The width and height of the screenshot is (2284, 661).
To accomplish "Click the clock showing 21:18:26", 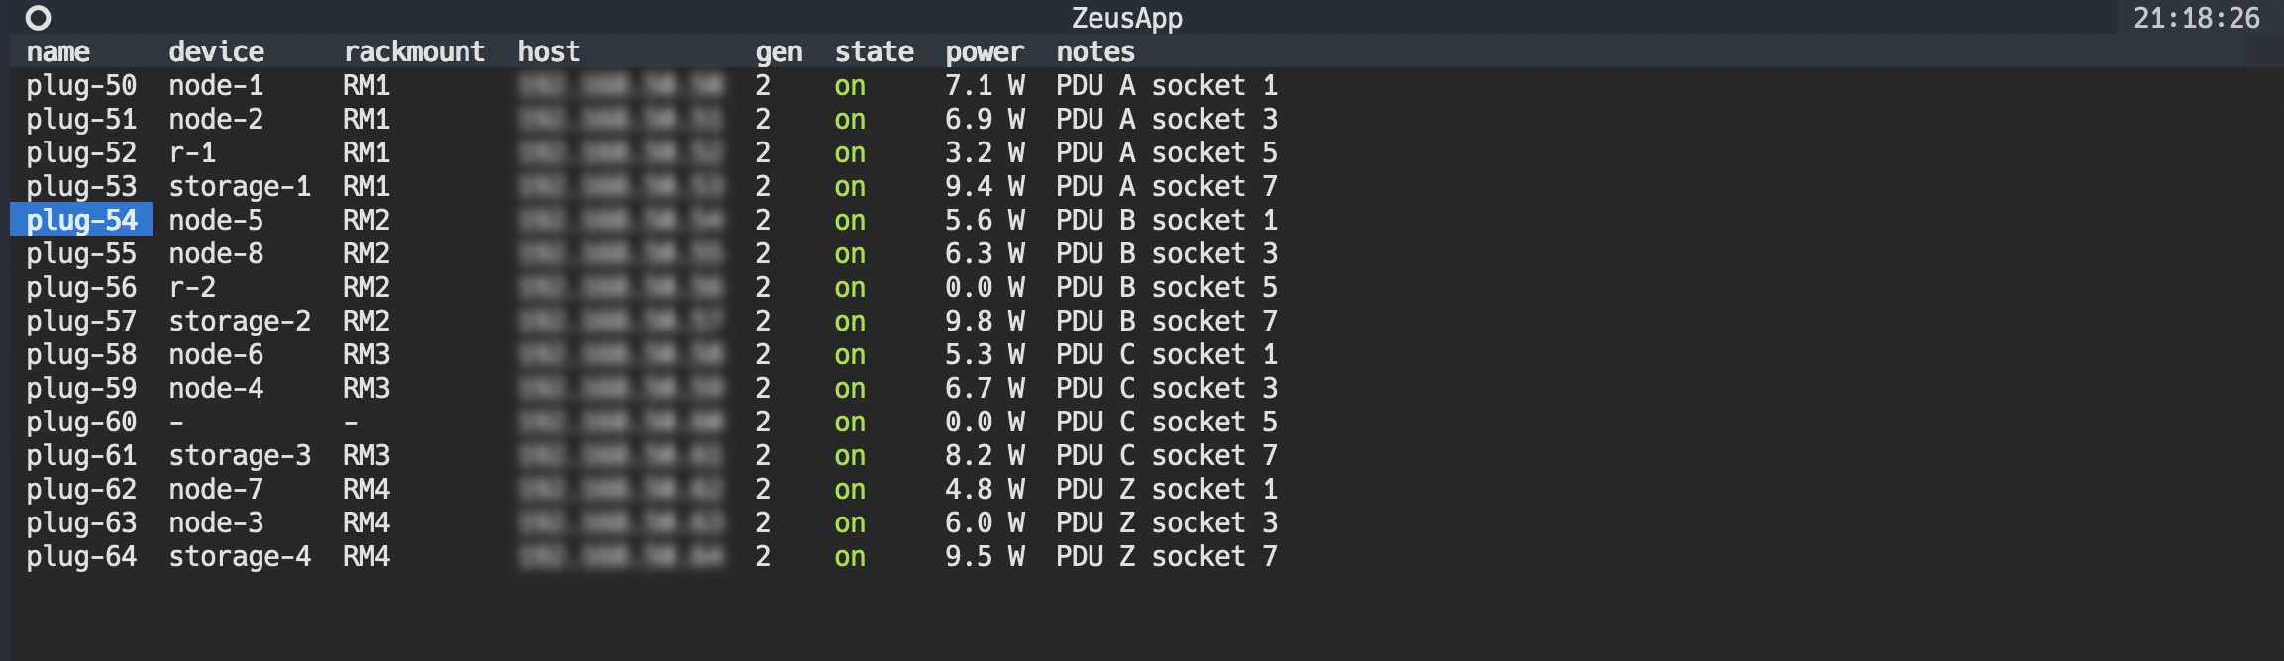I will coord(2197,18).
